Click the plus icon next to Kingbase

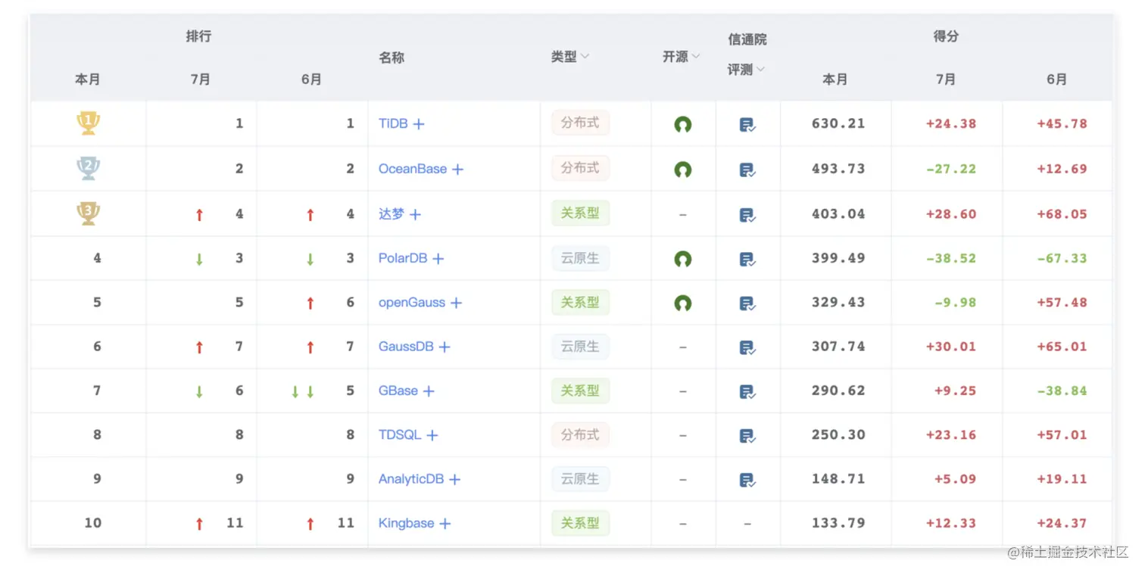point(445,524)
